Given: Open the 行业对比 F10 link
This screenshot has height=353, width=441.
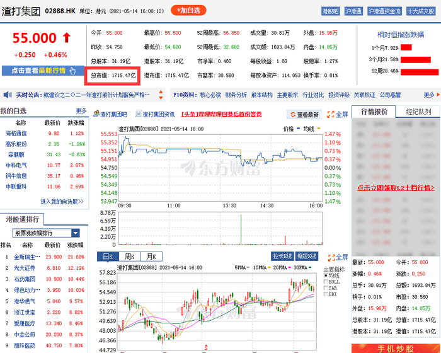Looking at the screenshot, I should [x=313, y=95].
